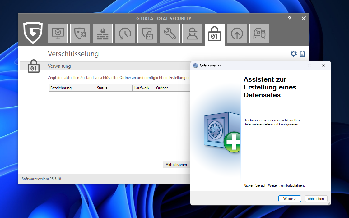Open the Backup clock arrow icon
Viewport: 349px width, 218px height.
coord(125,34)
